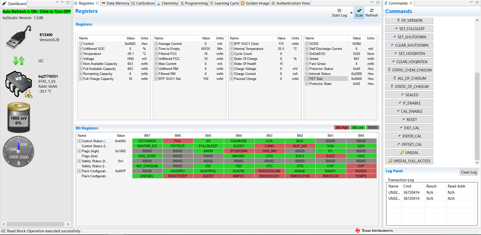Expand the Safety Status (high) row
The height and width of the screenshot is (235, 481).
(79, 161)
